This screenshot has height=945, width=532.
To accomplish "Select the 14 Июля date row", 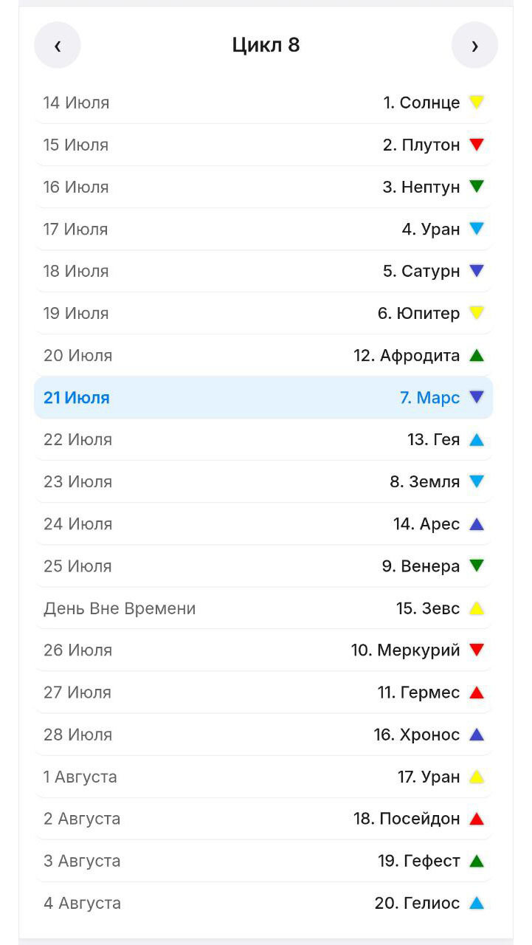I will pos(263,103).
